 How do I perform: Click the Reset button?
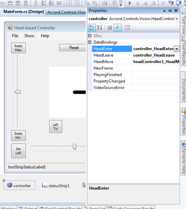click(72, 48)
